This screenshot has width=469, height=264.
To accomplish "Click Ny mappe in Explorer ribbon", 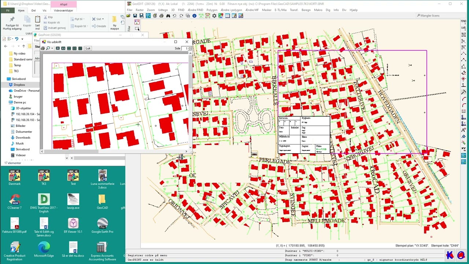I will (114, 23).
